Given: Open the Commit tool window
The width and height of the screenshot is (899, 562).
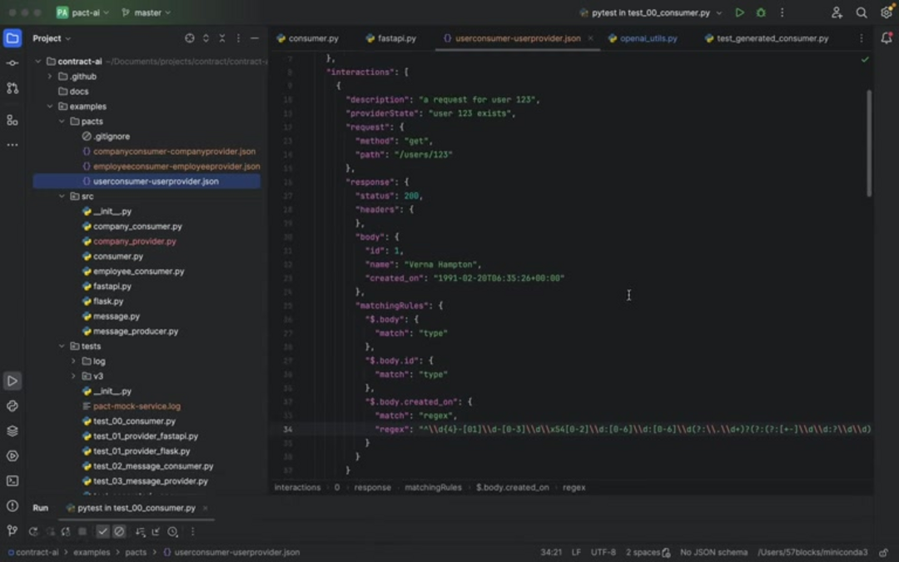Looking at the screenshot, I should click(x=12, y=63).
